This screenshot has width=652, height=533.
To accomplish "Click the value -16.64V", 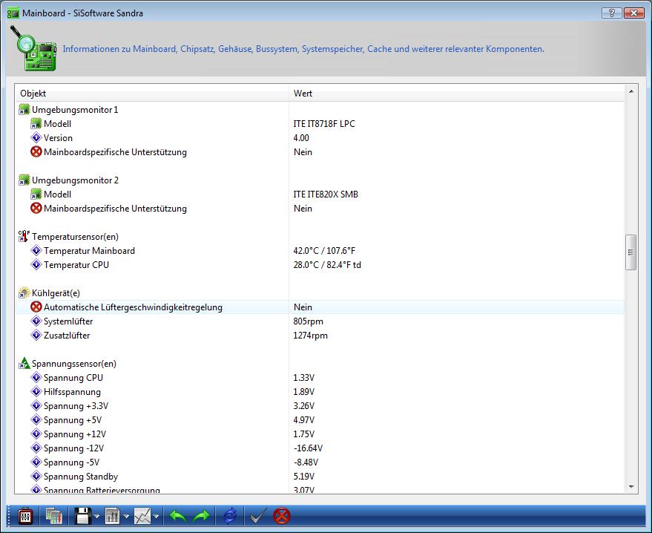I will click(308, 448).
